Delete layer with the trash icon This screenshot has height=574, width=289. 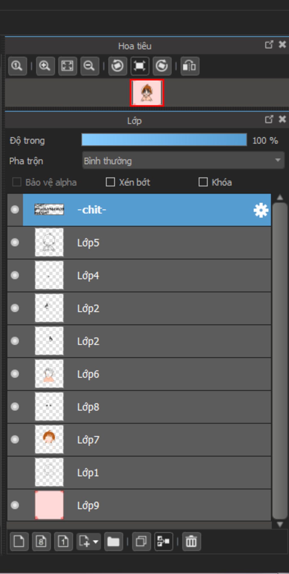coord(192,542)
